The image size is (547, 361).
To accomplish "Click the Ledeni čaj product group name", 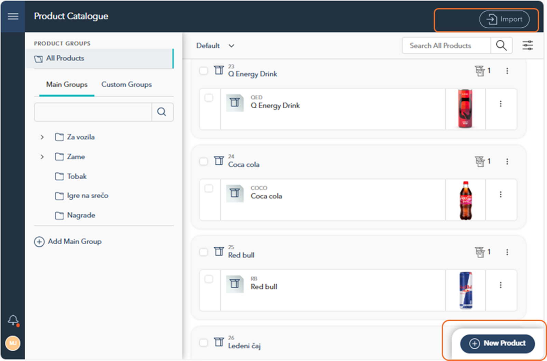I will (244, 346).
